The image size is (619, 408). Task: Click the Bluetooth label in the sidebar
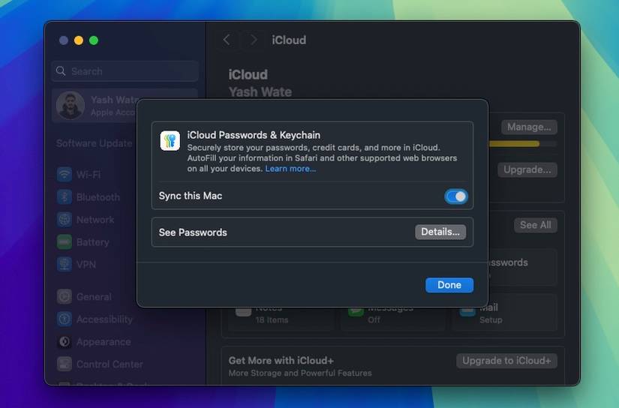[x=98, y=197]
